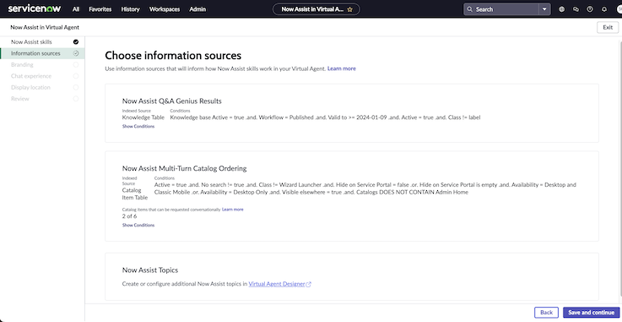Open the user avatar at top right

click(x=619, y=9)
